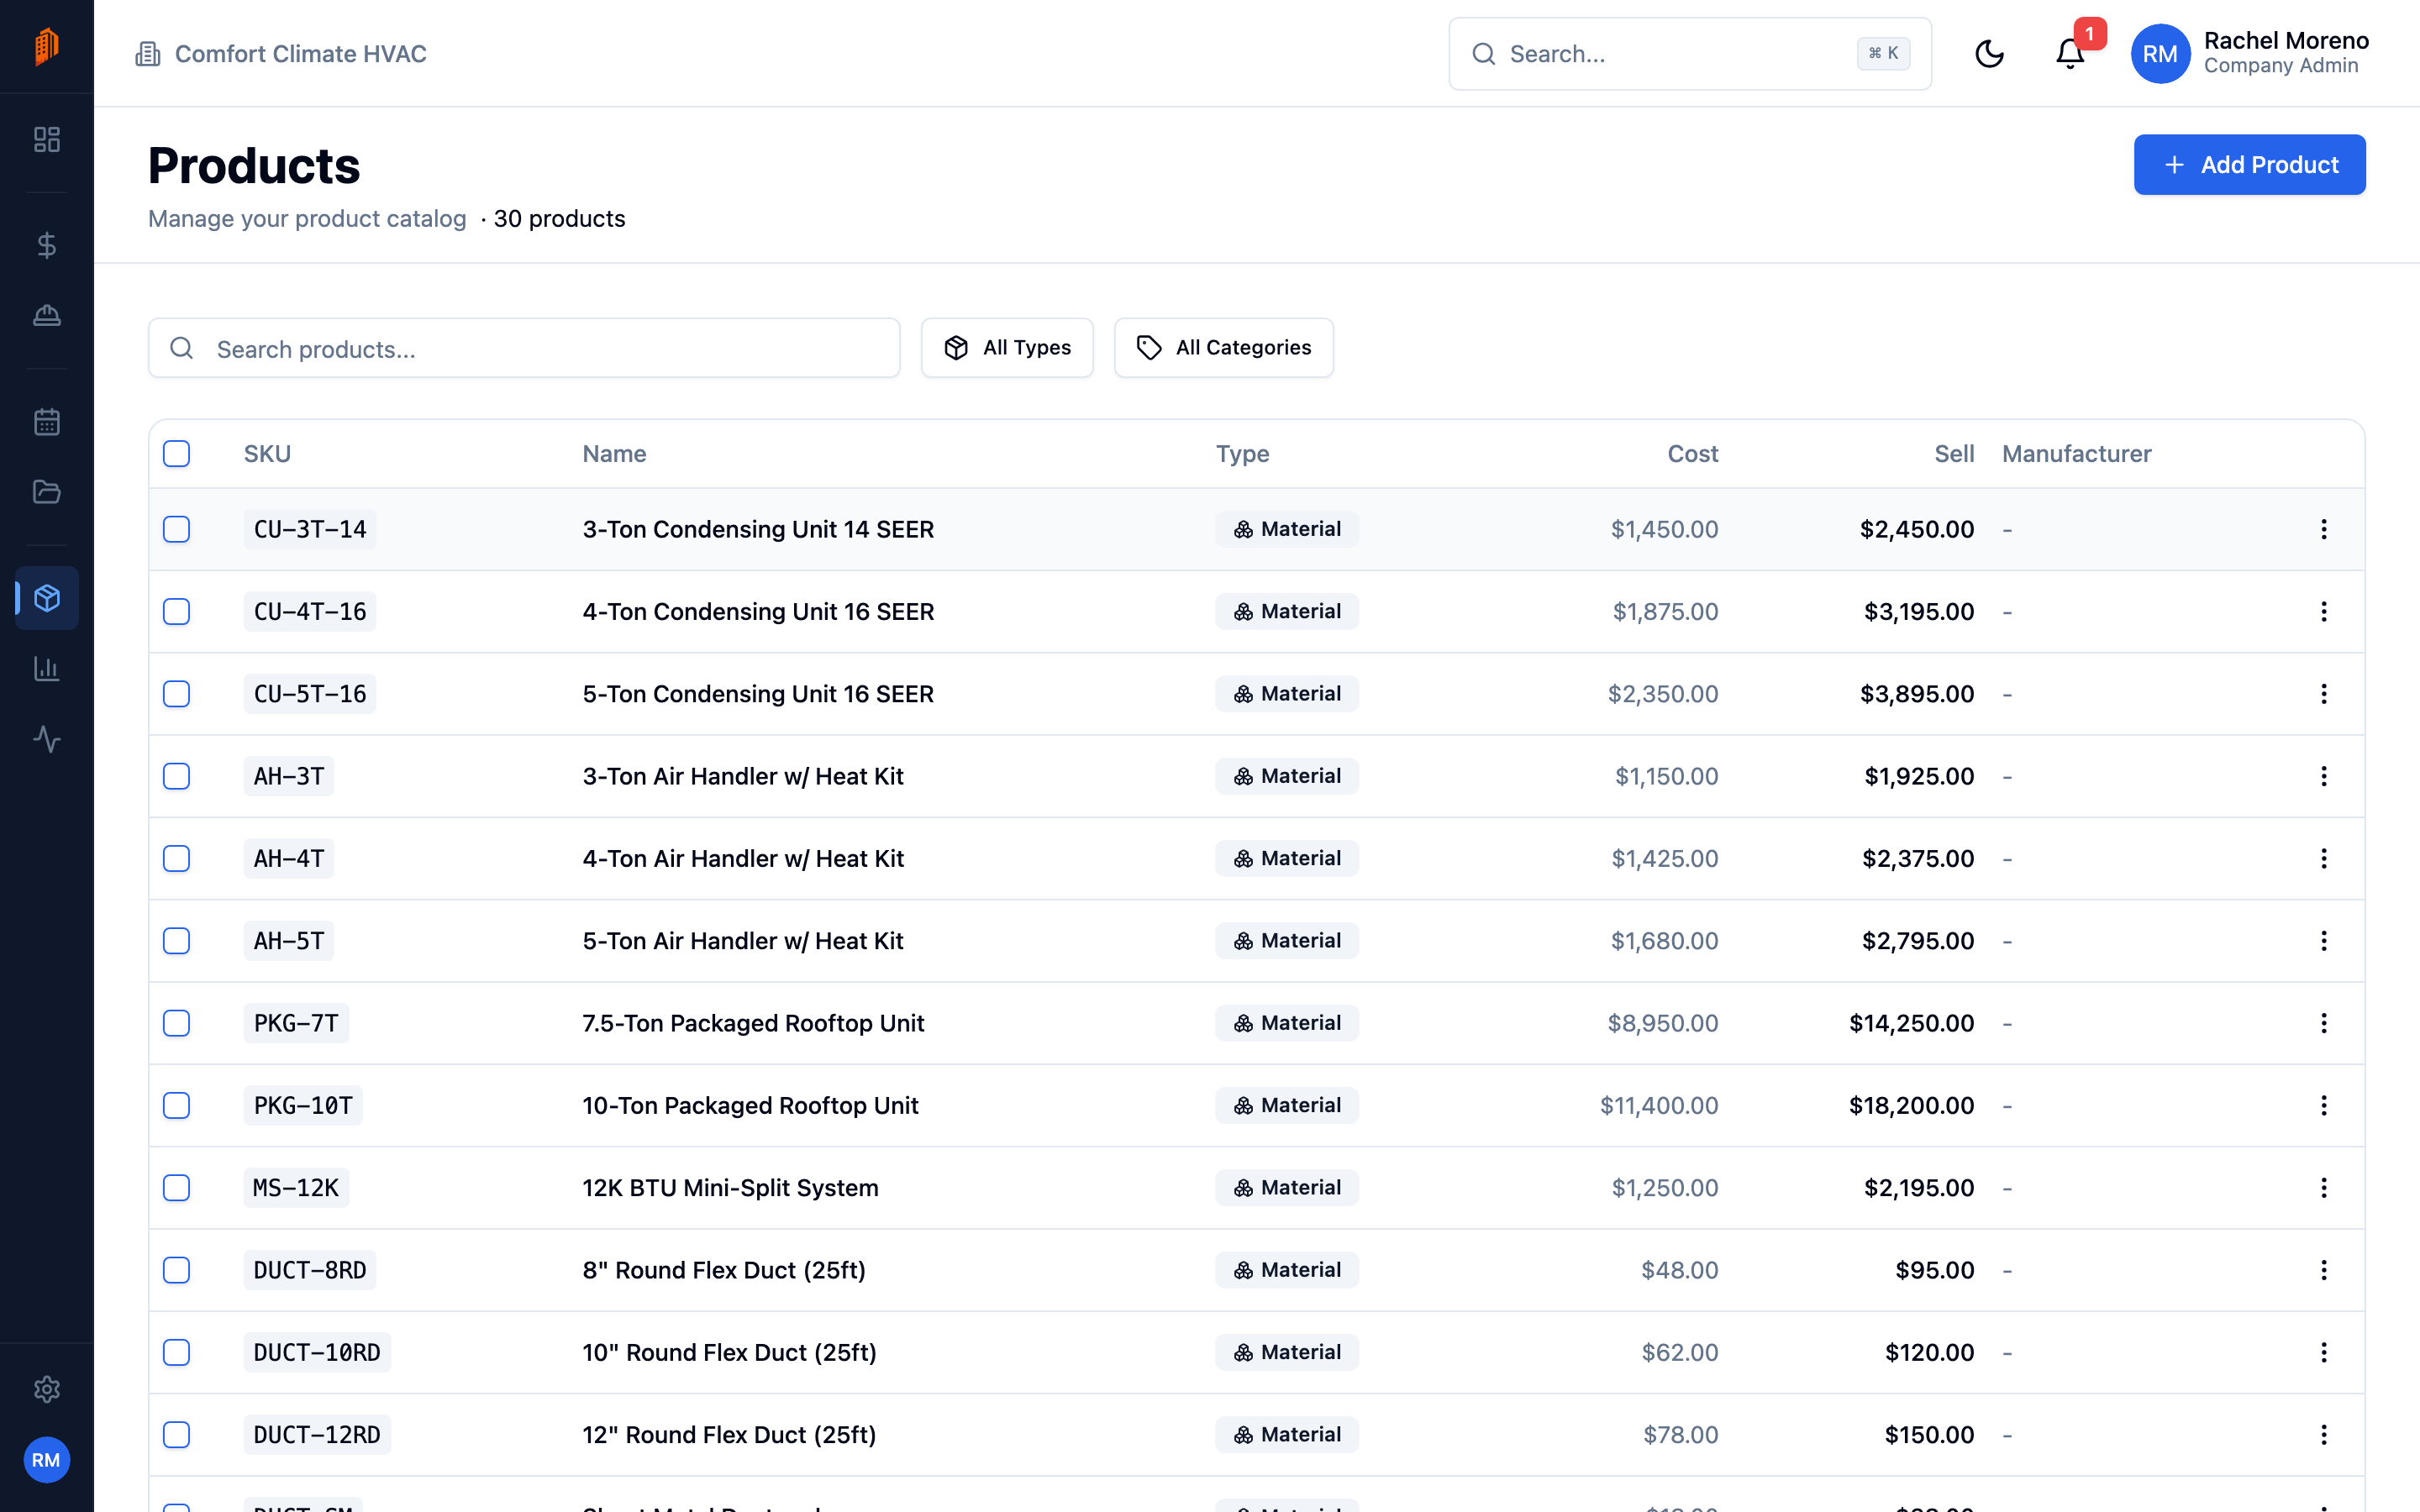
Task: Check the PKG-10T row checkbox
Action: pos(177,1105)
